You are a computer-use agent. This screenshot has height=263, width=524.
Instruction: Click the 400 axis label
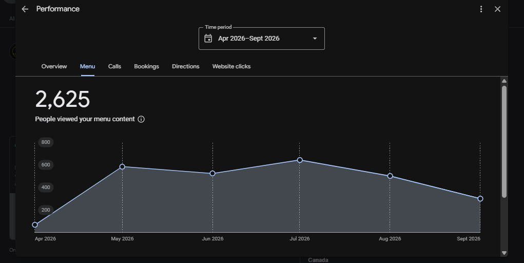(x=46, y=187)
